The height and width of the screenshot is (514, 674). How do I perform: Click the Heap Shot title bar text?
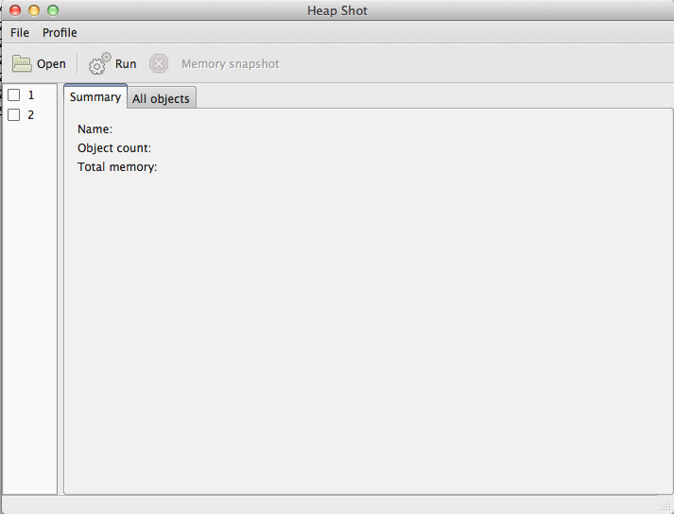click(x=337, y=10)
